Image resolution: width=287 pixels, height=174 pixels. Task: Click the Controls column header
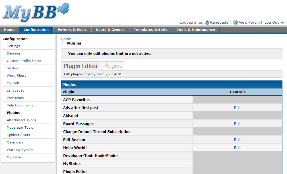click(238, 92)
